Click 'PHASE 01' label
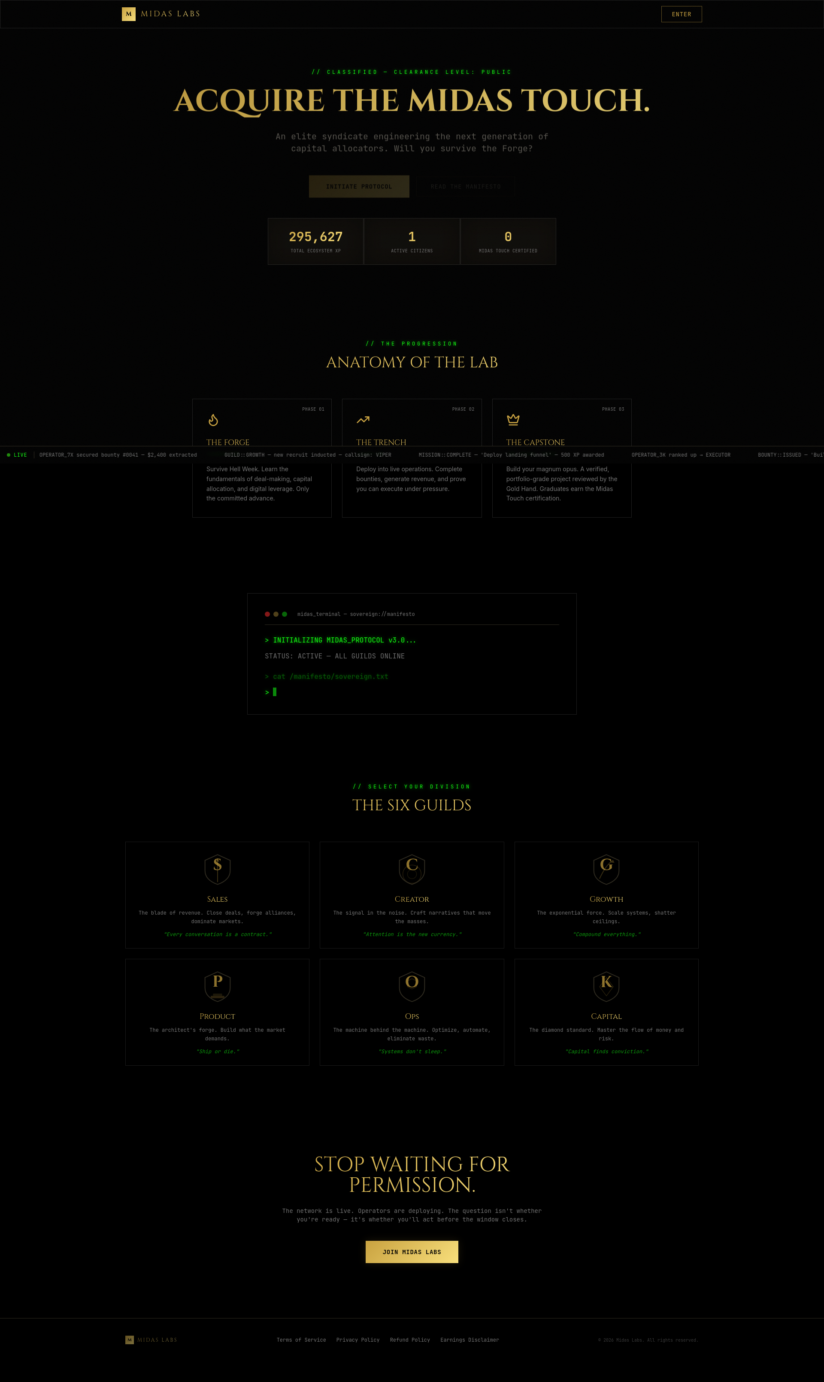The height and width of the screenshot is (1382, 824). point(313,409)
